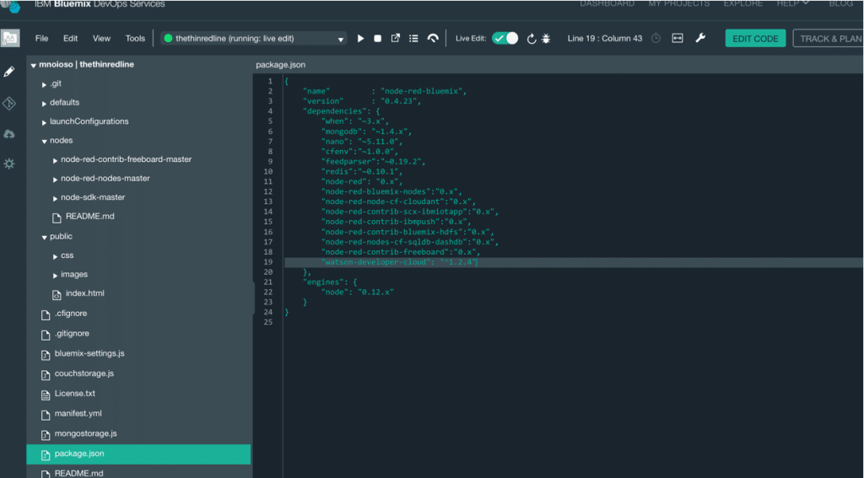Toggle editor width arrows icon
The image size is (864, 478).
[678, 39]
